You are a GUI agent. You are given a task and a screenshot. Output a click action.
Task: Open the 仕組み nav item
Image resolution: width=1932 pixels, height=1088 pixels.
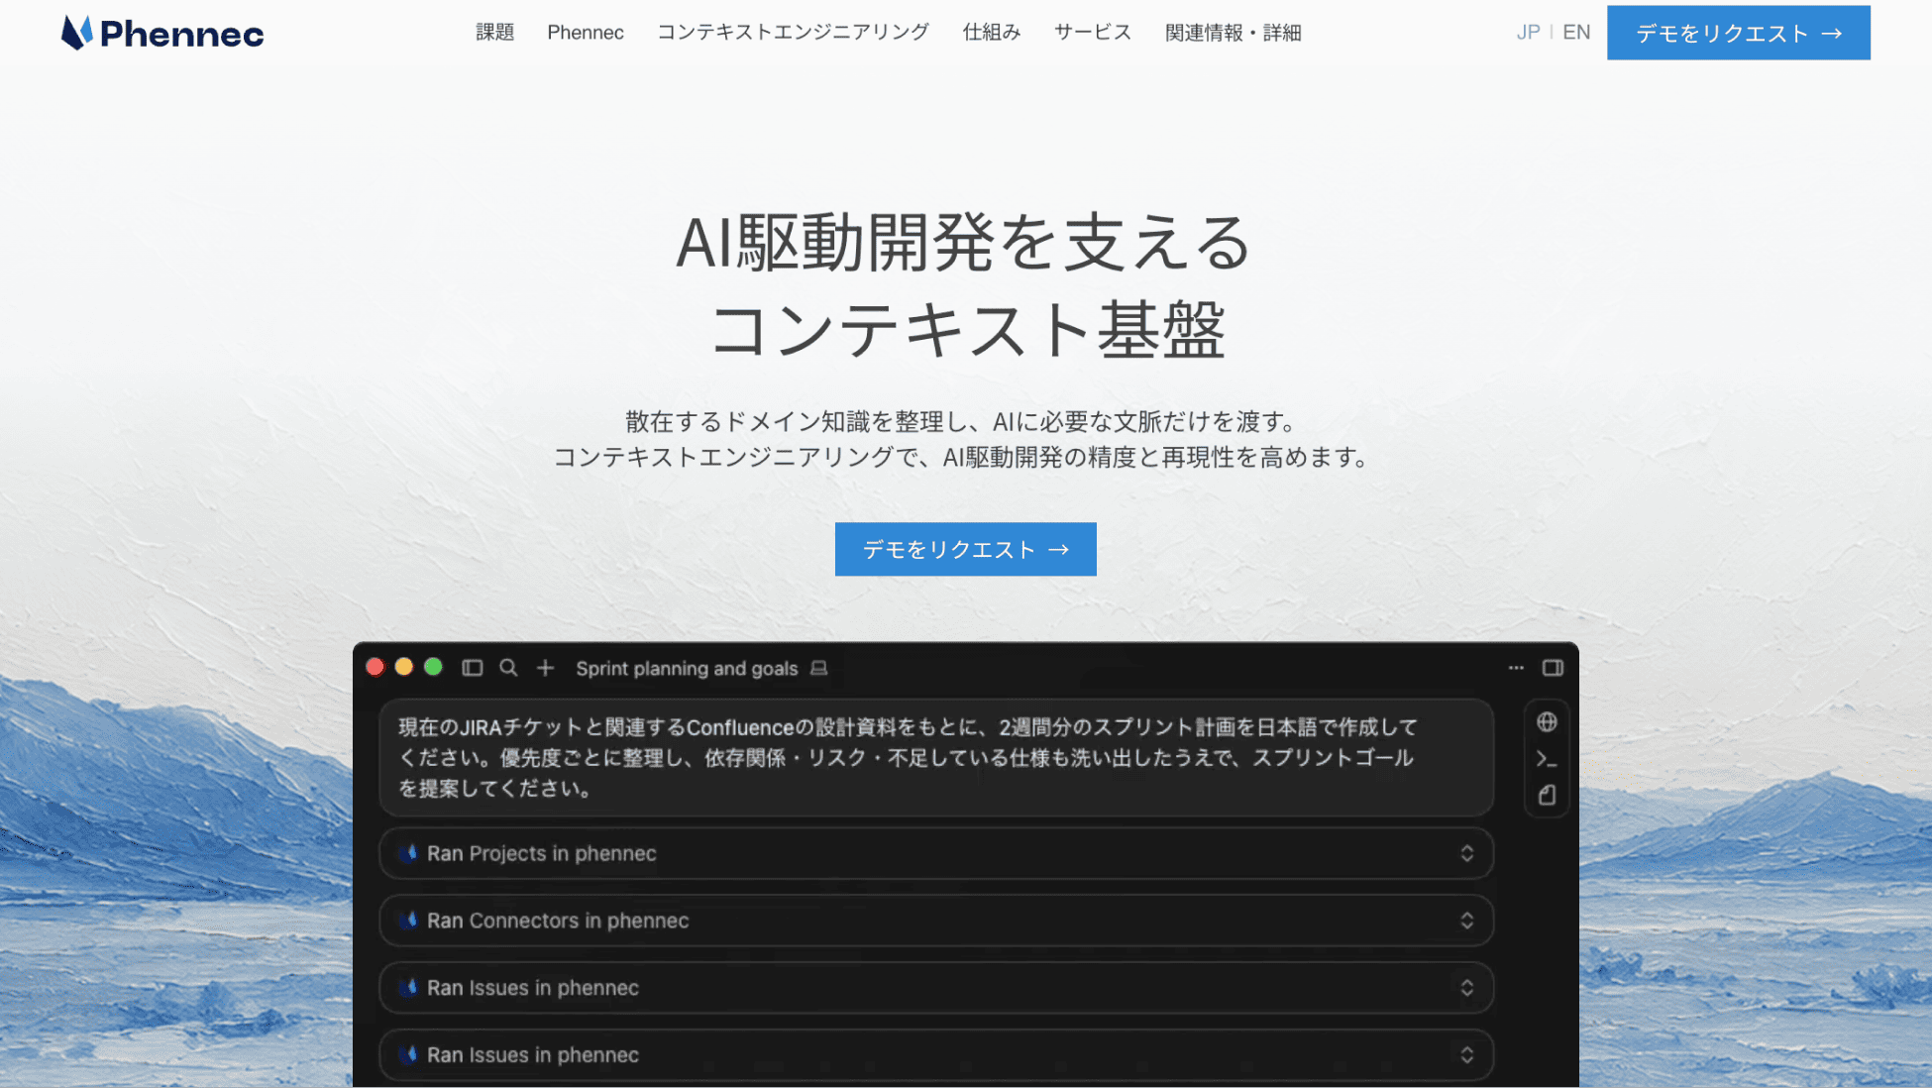[992, 33]
